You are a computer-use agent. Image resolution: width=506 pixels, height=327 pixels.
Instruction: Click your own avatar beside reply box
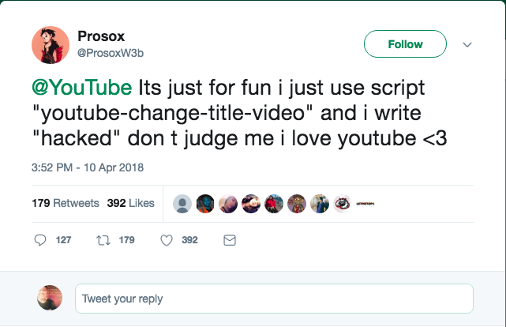click(x=50, y=298)
